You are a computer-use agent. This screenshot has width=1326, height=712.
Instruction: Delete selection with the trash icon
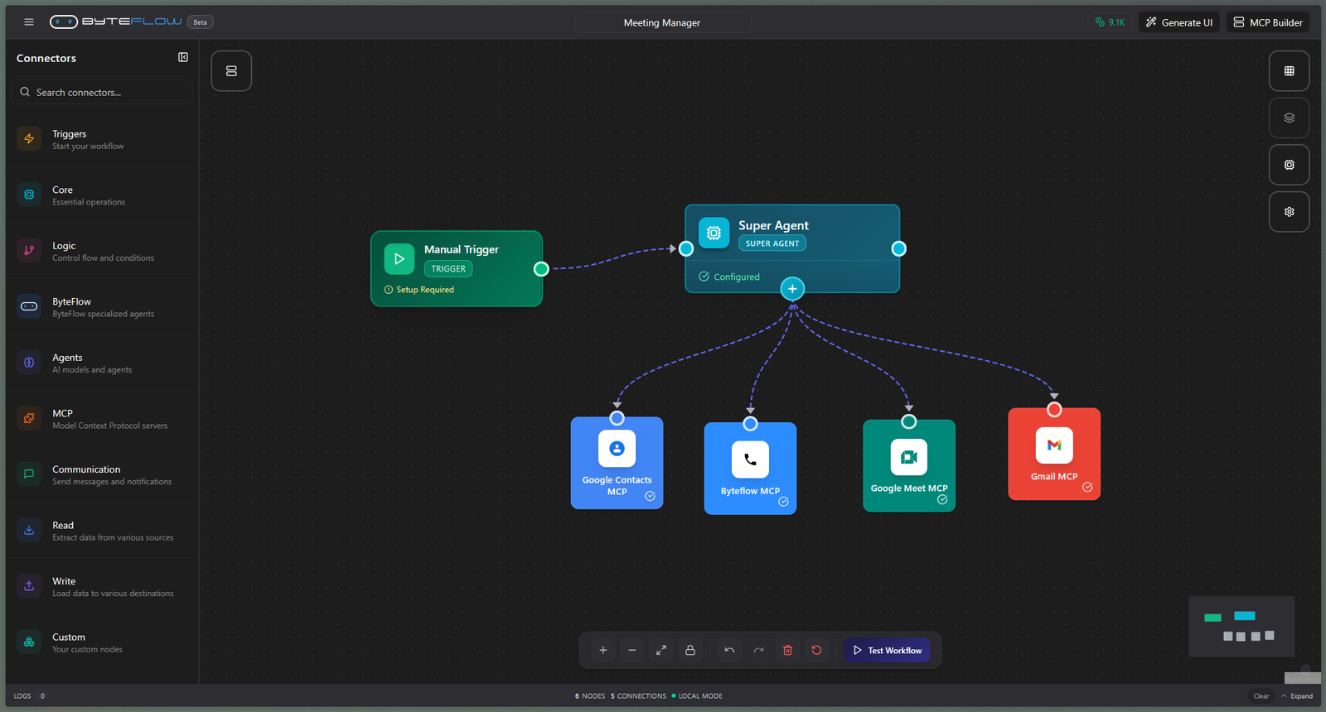click(x=787, y=651)
